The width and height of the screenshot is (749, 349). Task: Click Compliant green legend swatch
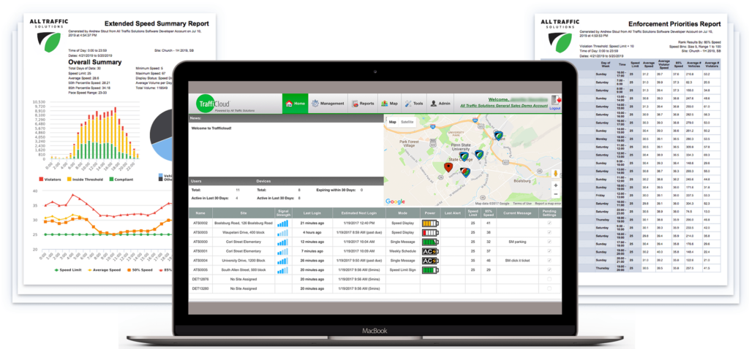111,180
